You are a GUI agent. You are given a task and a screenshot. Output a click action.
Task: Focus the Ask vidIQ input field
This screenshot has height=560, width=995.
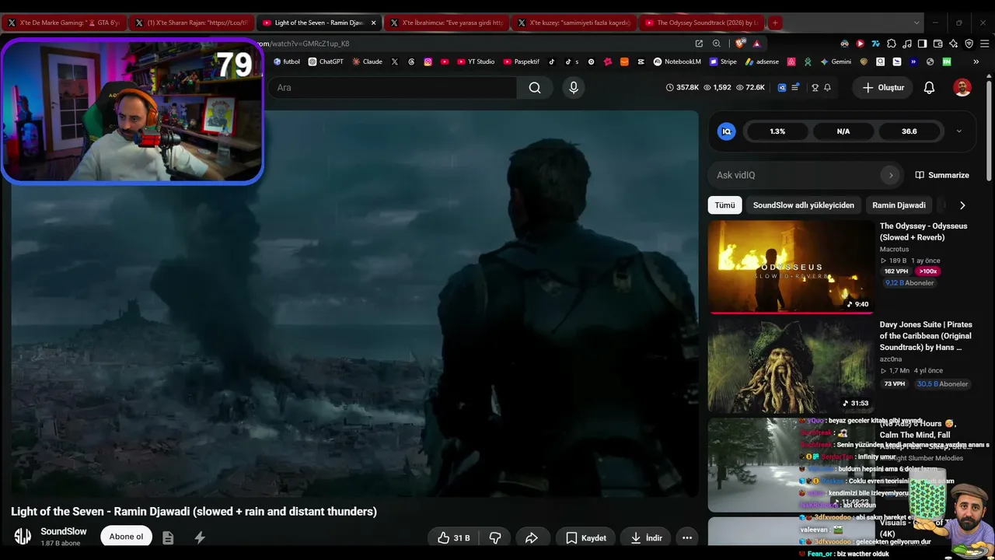tap(796, 175)
